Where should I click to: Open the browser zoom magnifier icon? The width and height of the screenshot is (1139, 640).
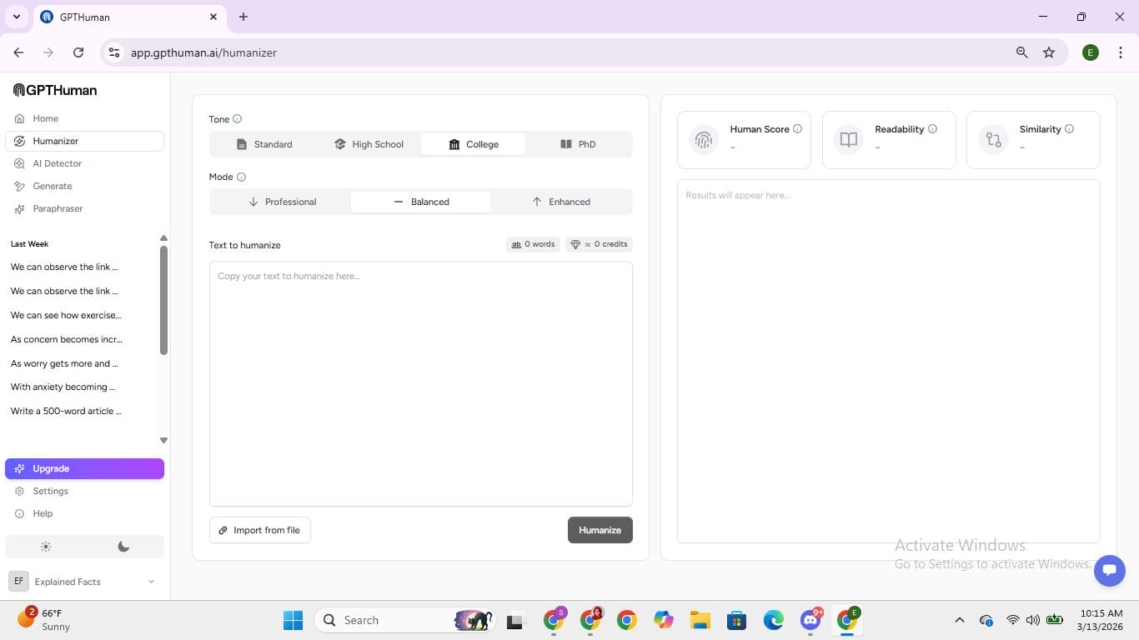coord(1021,52)
